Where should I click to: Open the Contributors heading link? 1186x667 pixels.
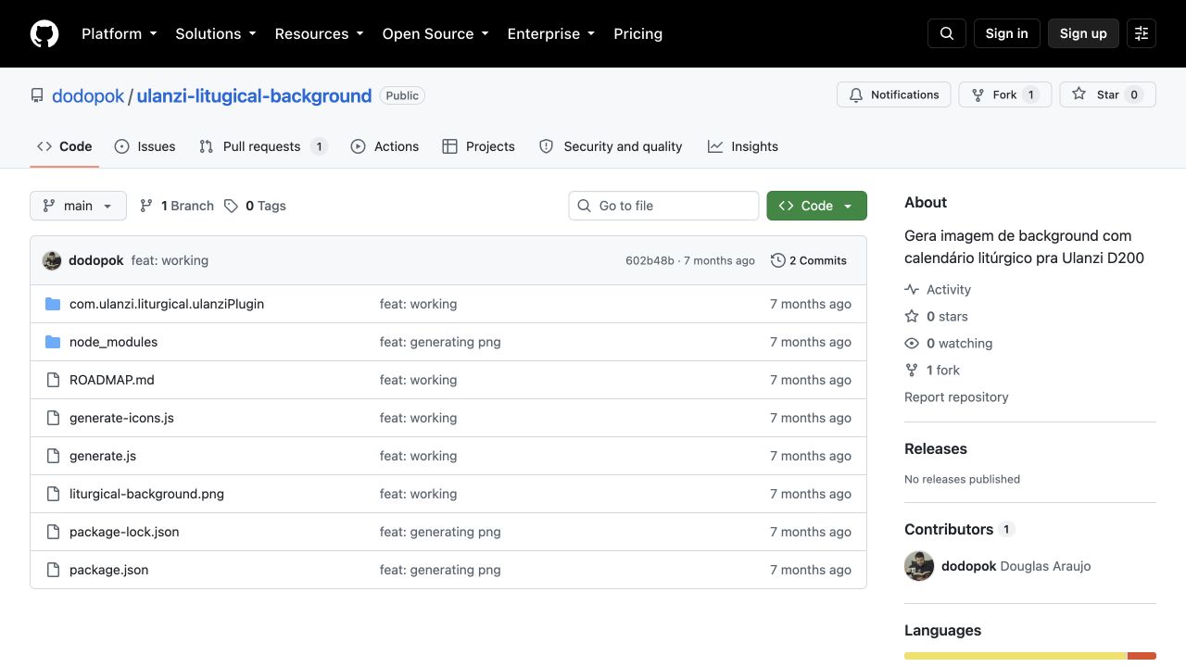(960, 529)
